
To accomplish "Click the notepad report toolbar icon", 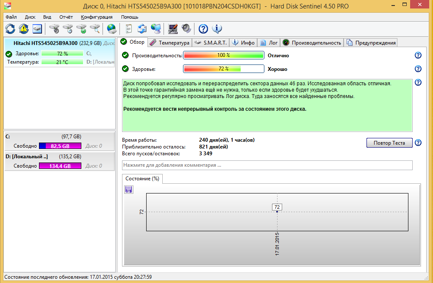I will pyautogui.click(x=128, y=29).
